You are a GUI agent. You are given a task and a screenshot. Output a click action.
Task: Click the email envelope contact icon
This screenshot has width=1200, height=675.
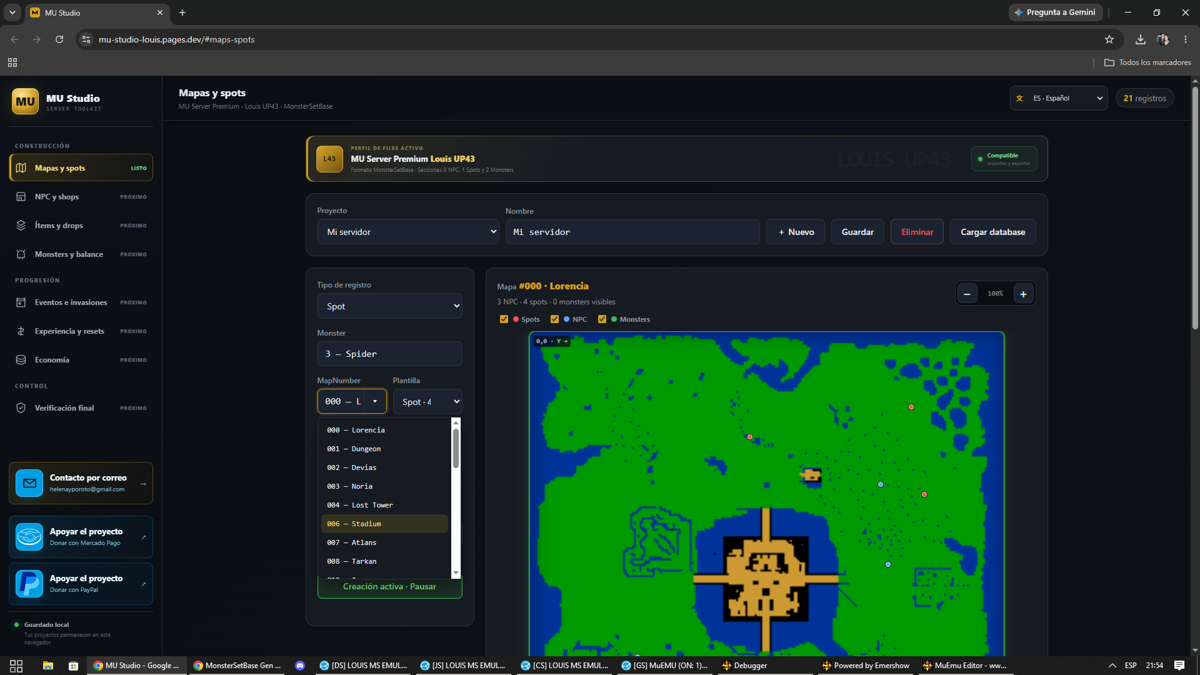click(x=29, y=483)
